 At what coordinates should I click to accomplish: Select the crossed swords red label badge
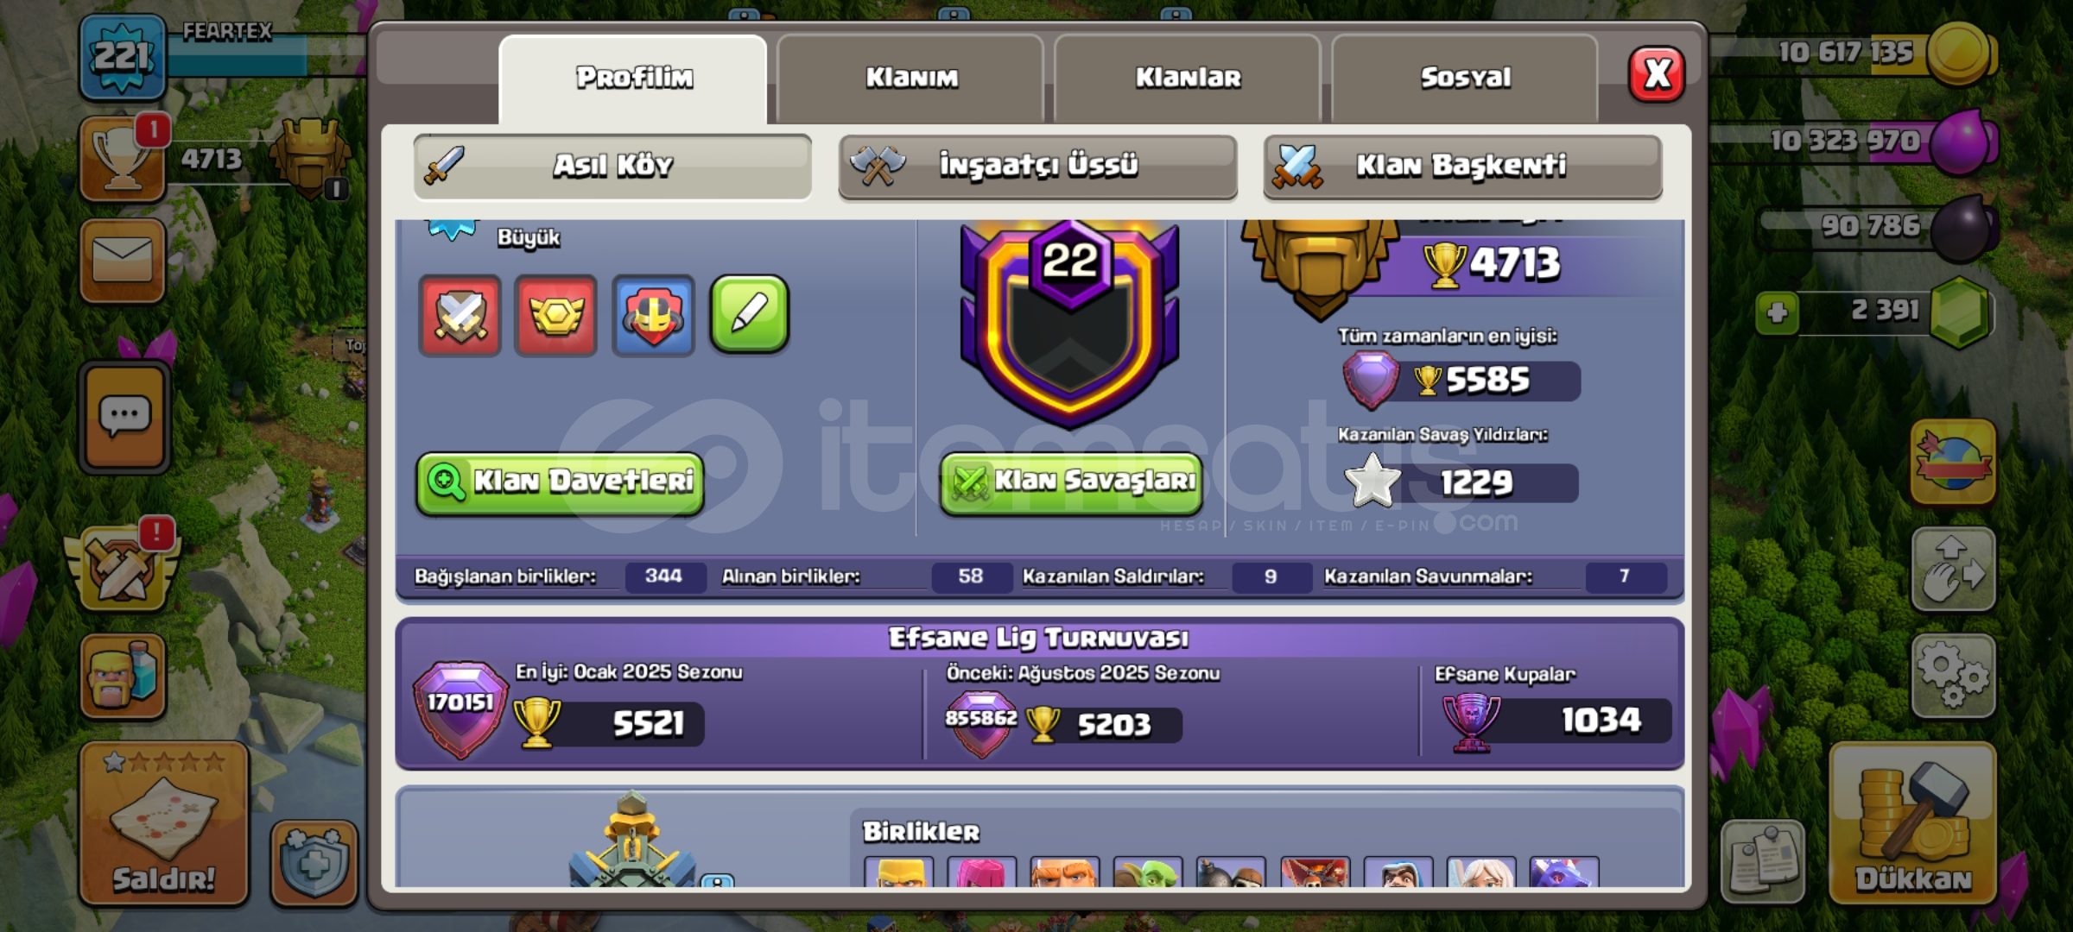460,316
